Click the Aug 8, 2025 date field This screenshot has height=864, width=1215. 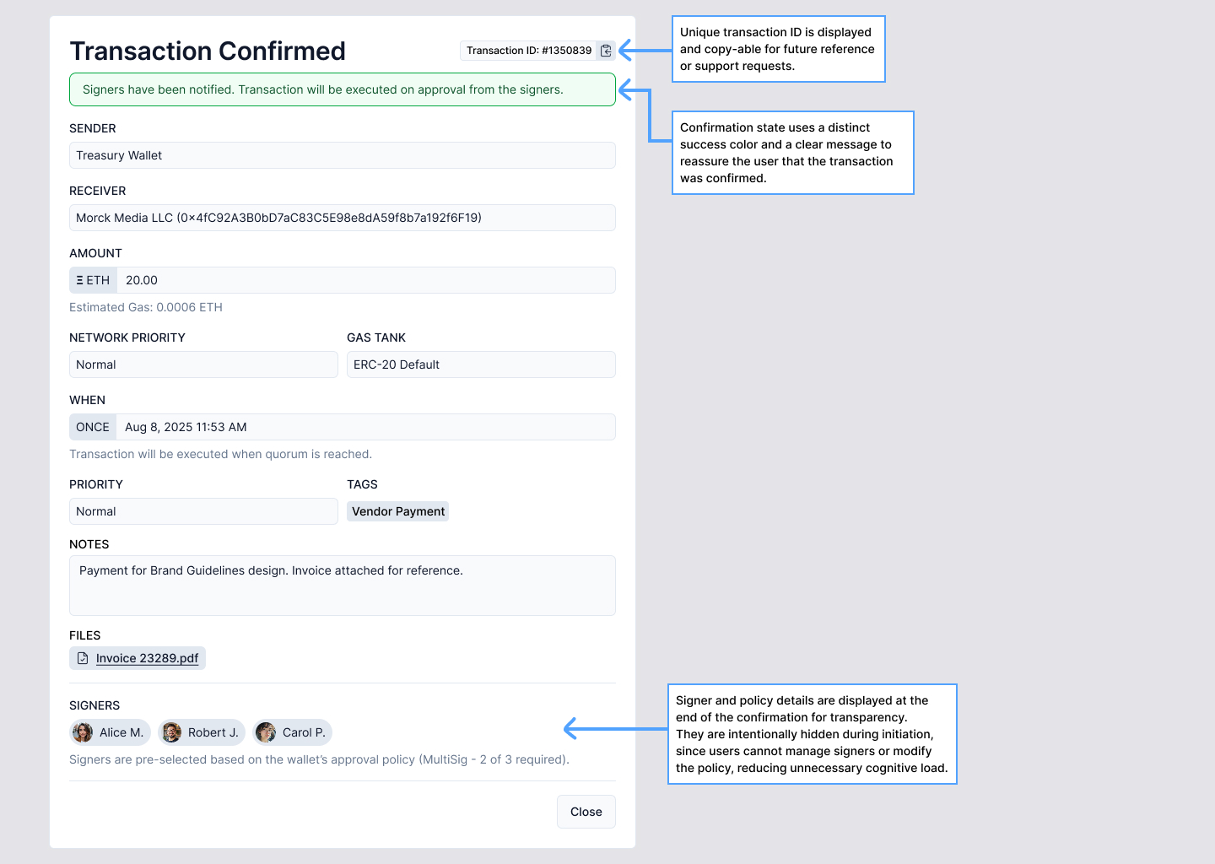[x=365, y=427]
